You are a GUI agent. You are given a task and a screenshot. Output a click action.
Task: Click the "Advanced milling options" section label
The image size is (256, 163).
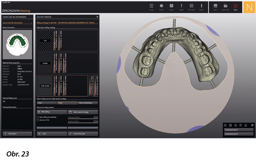tap(45, 108)
